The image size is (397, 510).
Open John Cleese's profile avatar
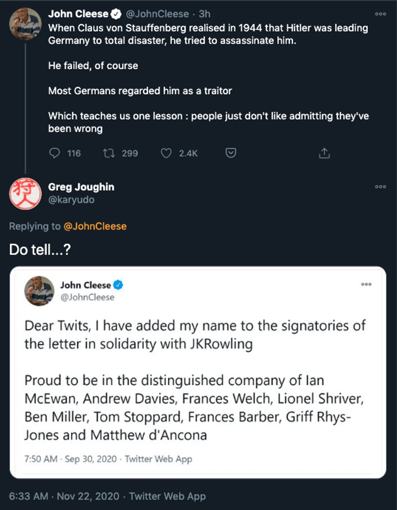tap(25, 23)
